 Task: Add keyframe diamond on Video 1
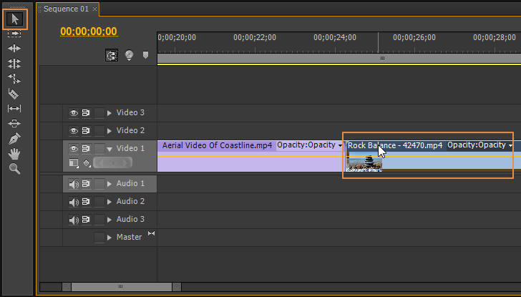pyautogui.click(x=113, y=162)
